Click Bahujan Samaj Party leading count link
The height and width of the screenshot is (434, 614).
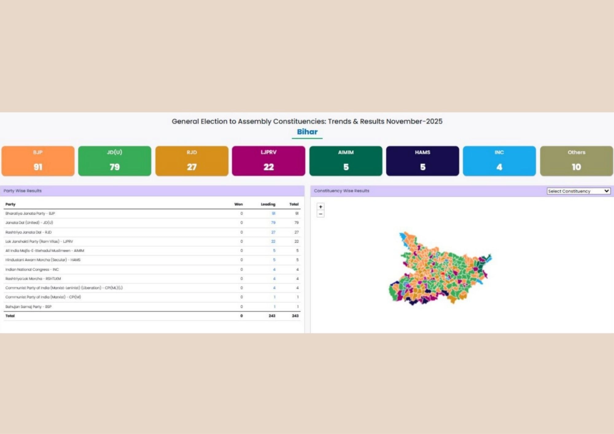(x=274, y=307)
